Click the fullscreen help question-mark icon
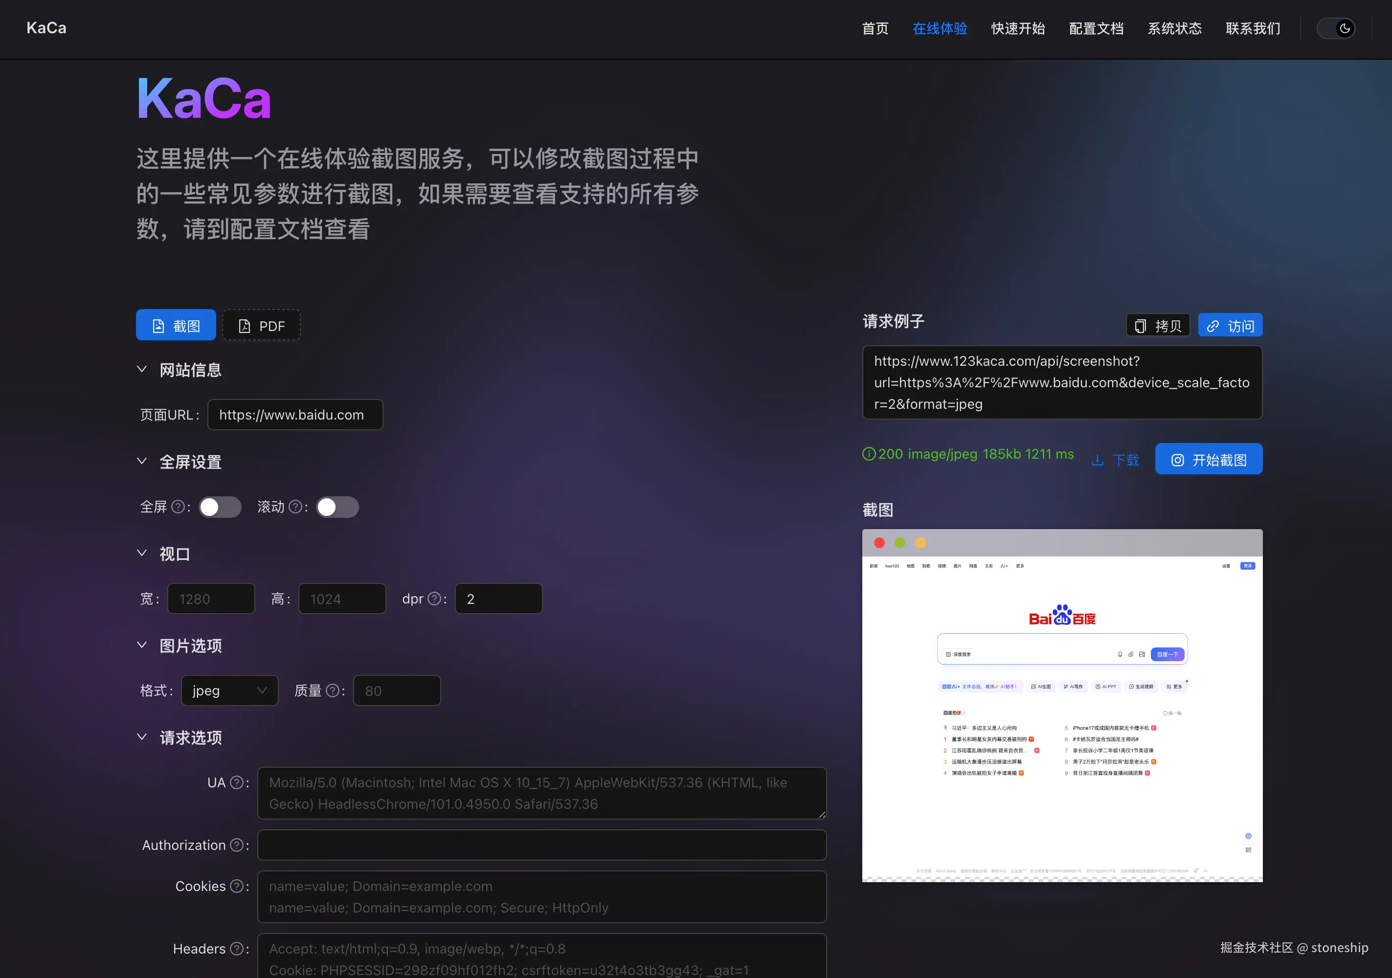Screen dimensions: 1392x978 pyautogui.click(x=178, y=507)
